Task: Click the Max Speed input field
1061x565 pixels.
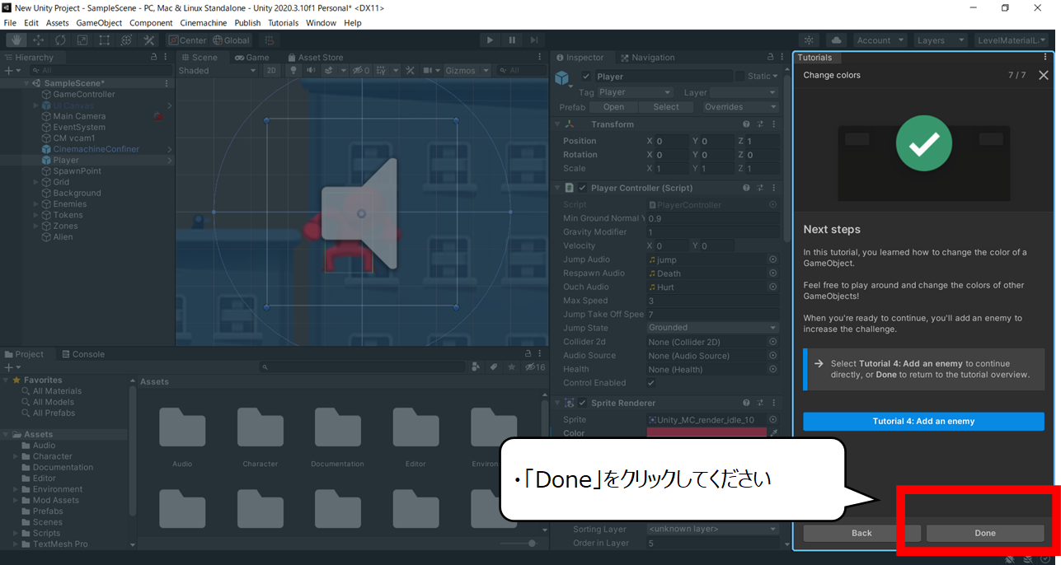Action: 712,301
